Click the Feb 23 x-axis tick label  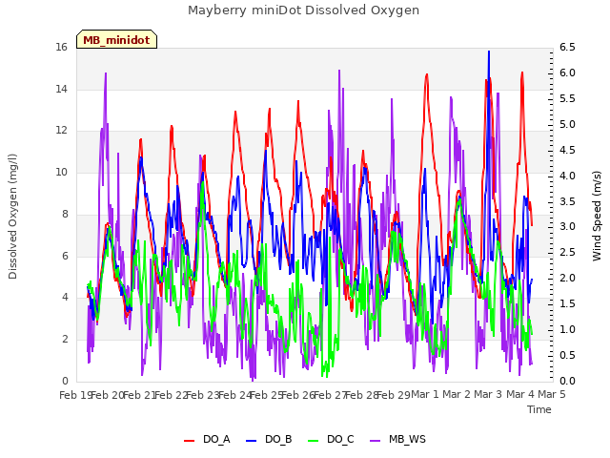(x=202, y=395)
